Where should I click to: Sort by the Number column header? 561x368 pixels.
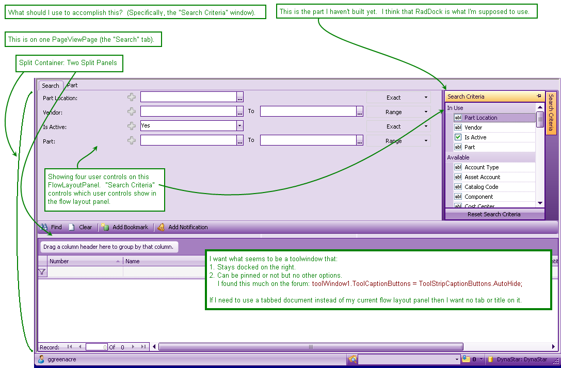(x=85, y=261)
